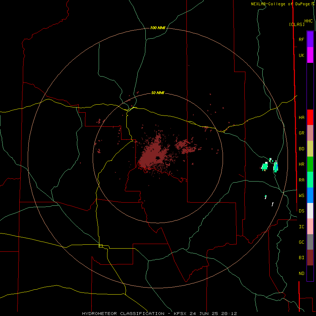Click the IC legend label
This screenshot has width=316, height=316.
click(x=301, y=227)
